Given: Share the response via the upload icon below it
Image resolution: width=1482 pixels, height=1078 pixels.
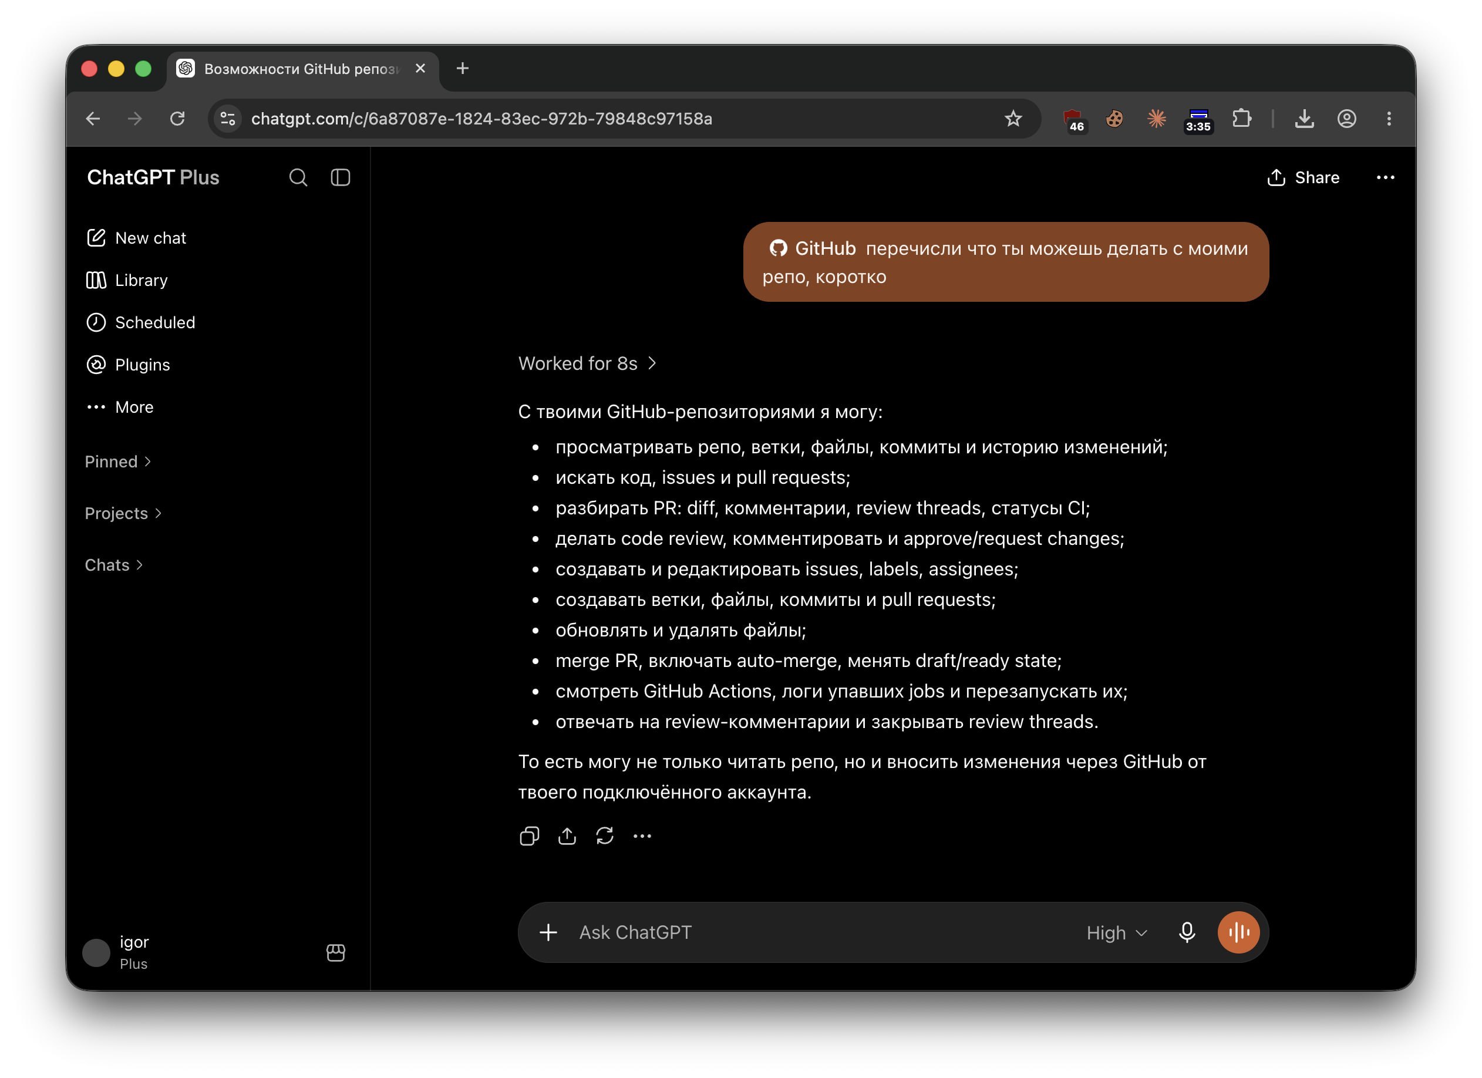Looking at the screenshot, I should (x=567, y=836).
